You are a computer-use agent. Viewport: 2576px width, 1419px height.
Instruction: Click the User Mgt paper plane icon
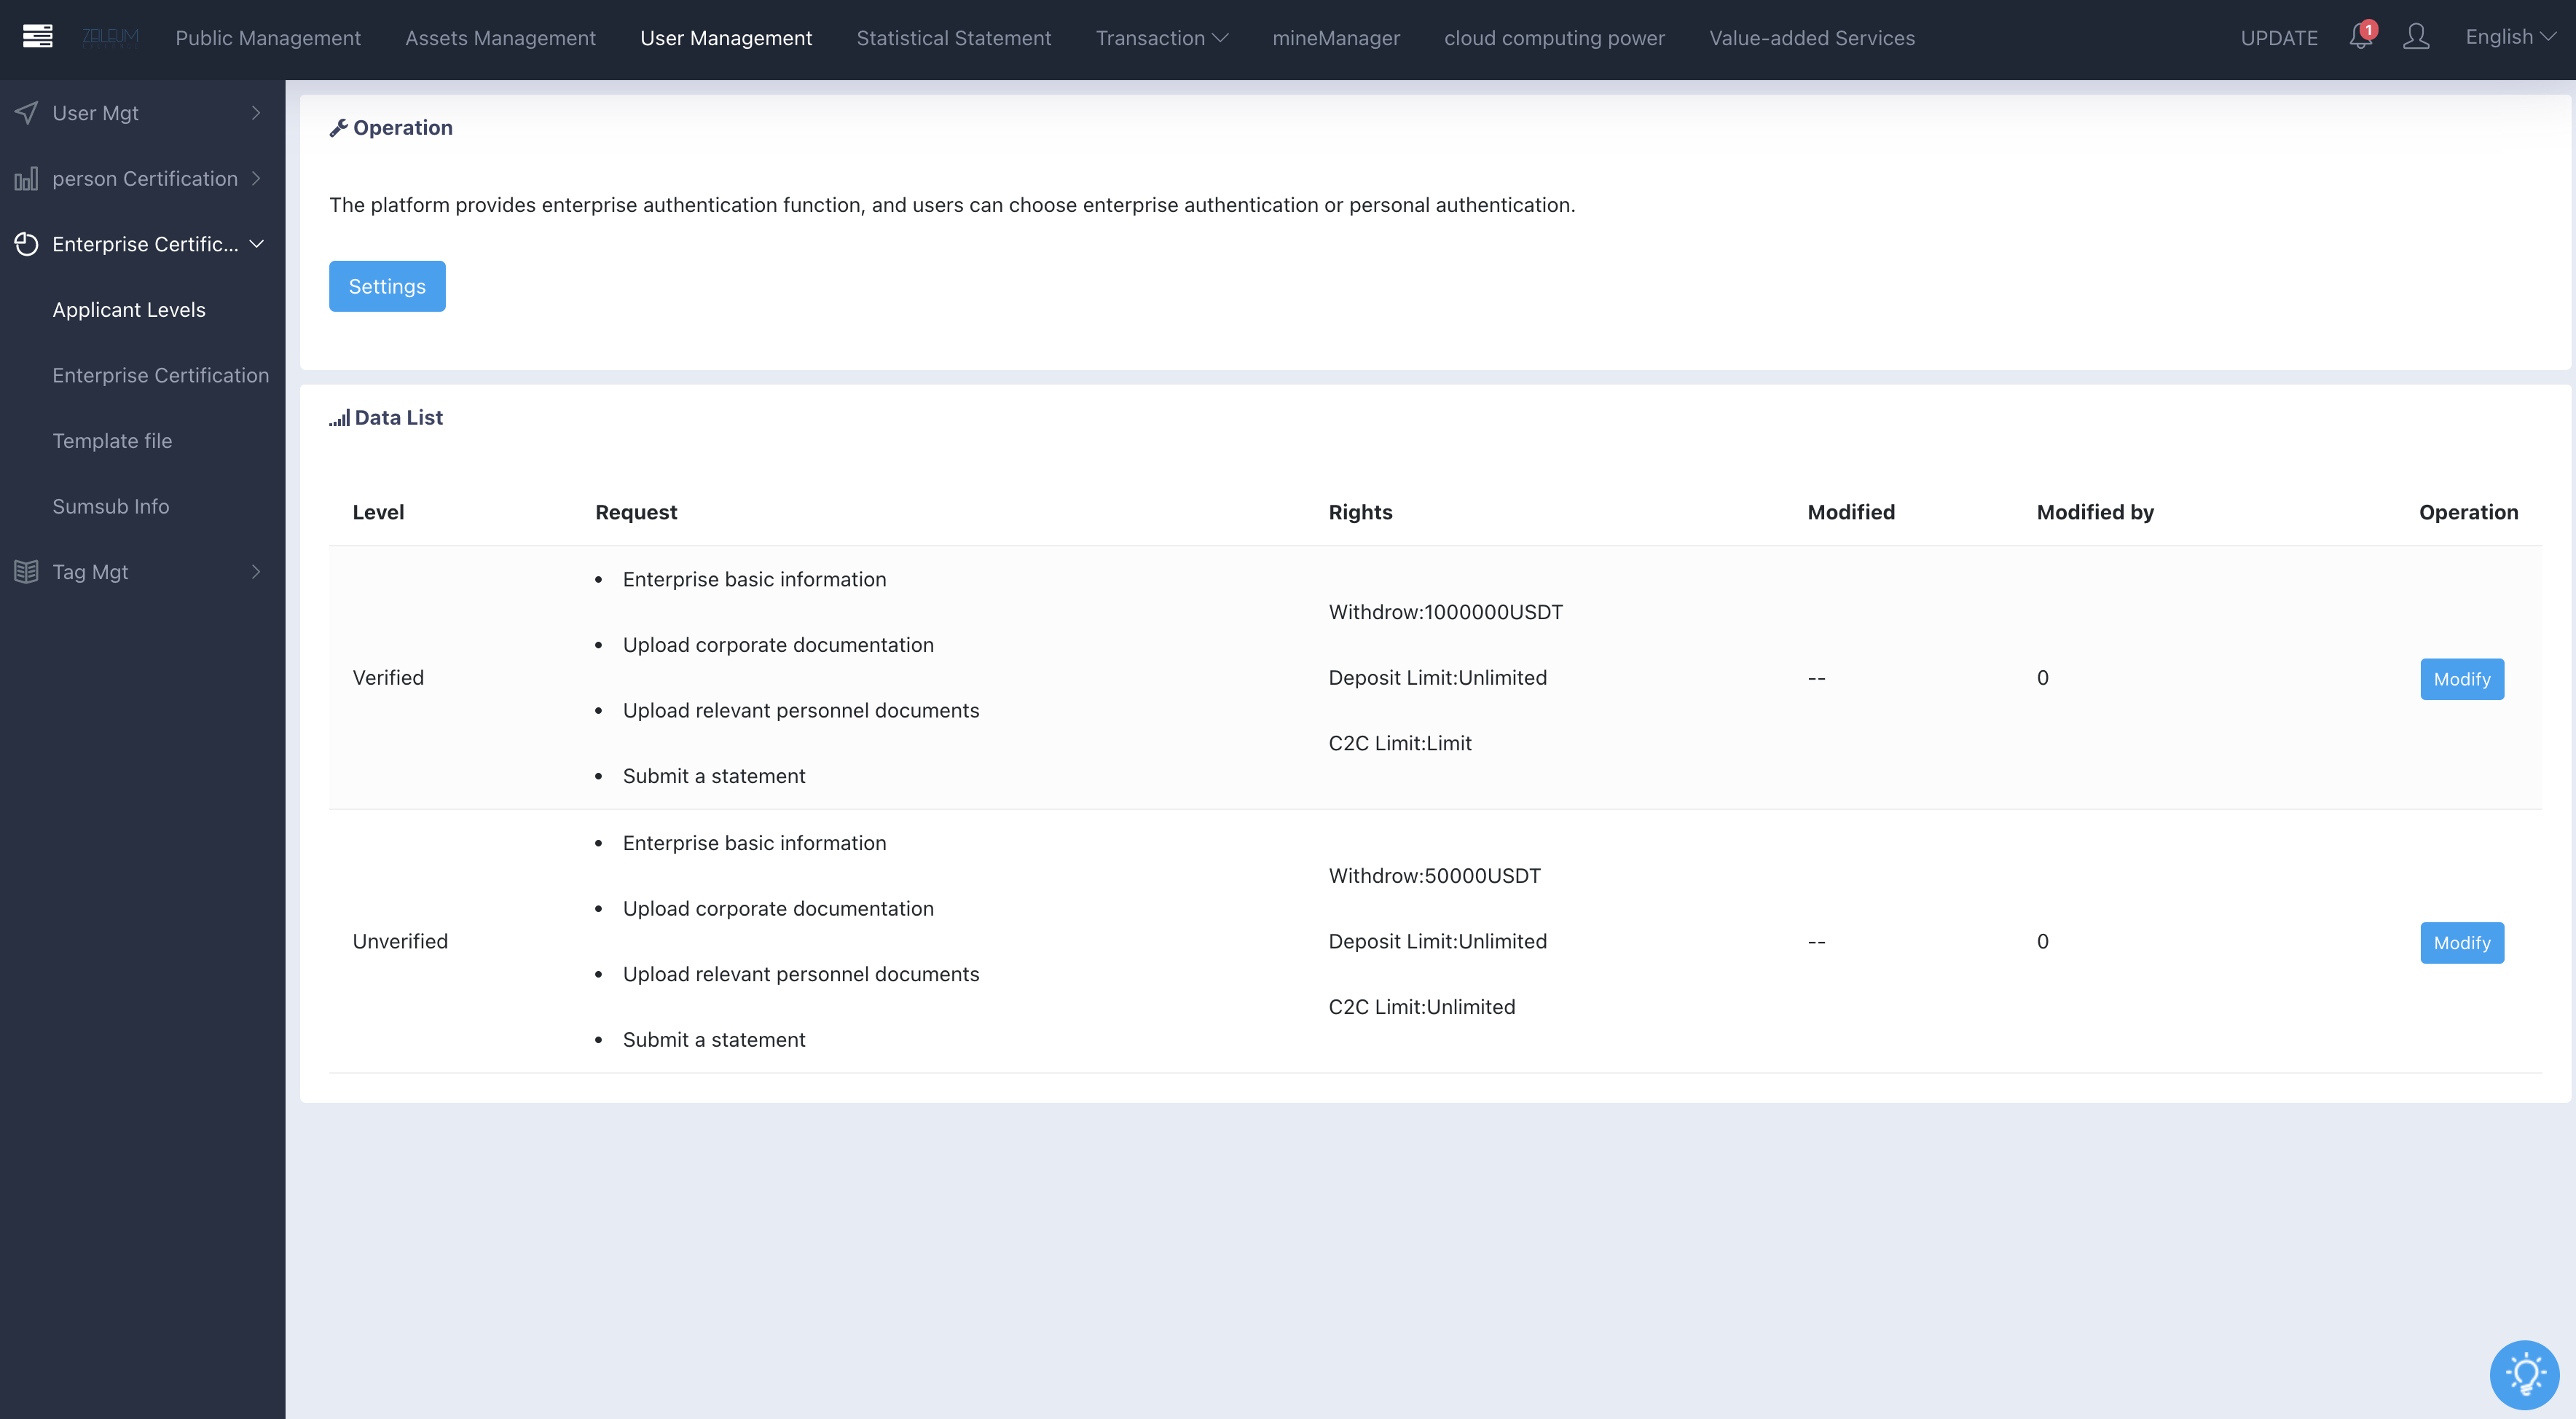[x=27, y=113]
